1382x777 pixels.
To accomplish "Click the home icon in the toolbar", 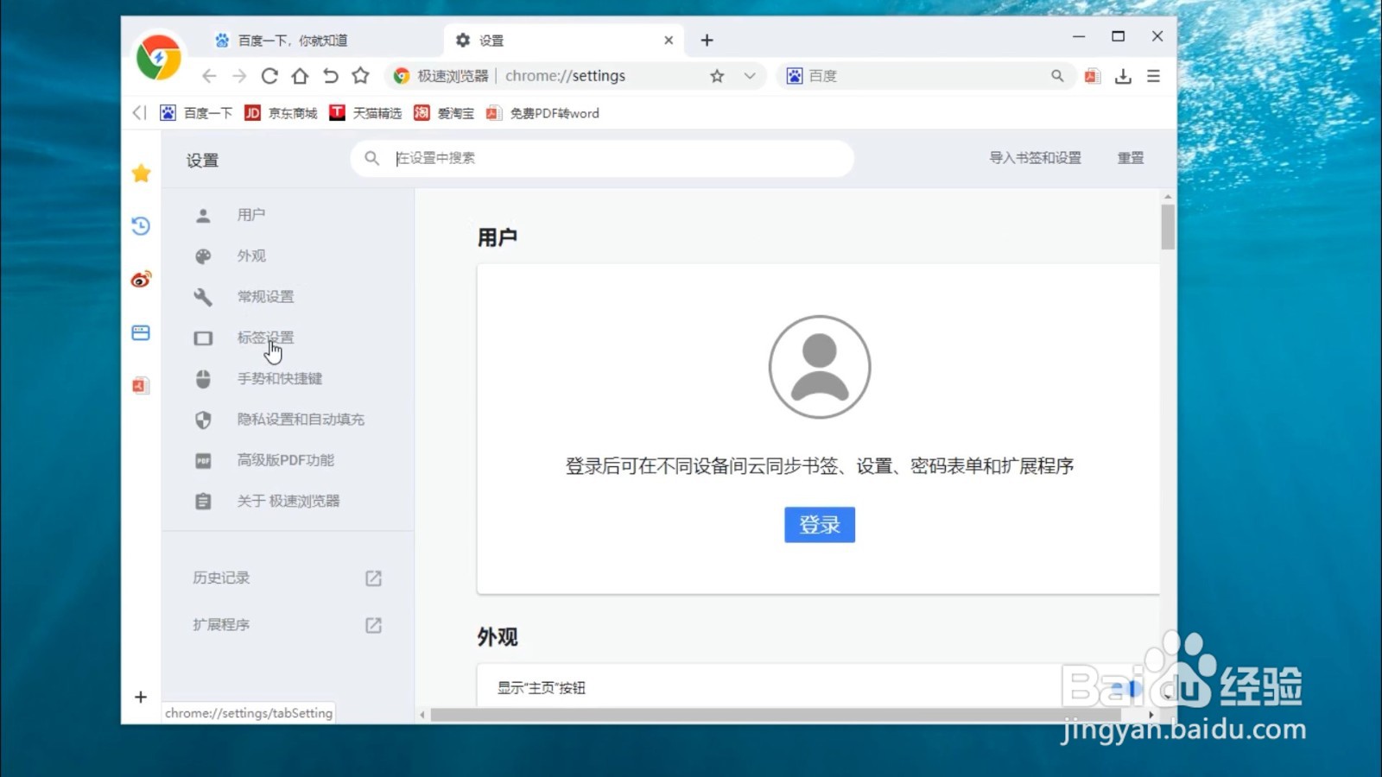I will coord(300,76).
